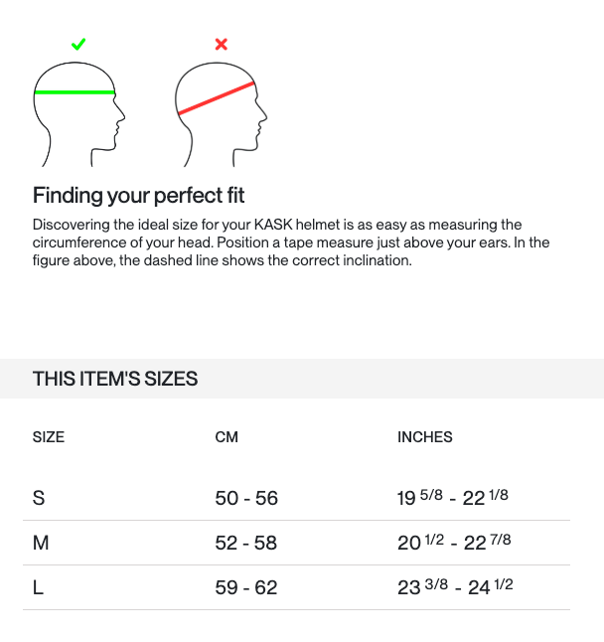
Task: Click the INCHES column header
Action: (x=425, y=437)
